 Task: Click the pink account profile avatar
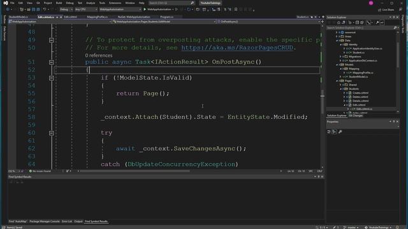[x=371, y=3]
